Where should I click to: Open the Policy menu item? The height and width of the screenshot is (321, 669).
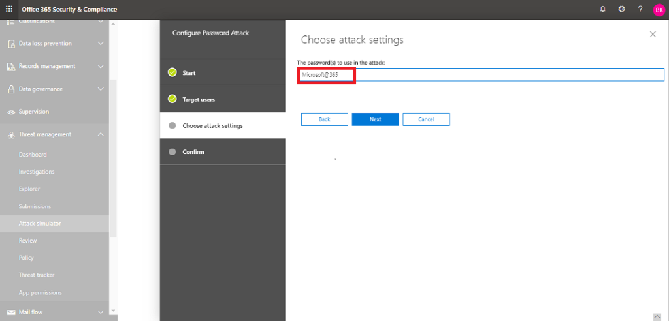point(26,258)
